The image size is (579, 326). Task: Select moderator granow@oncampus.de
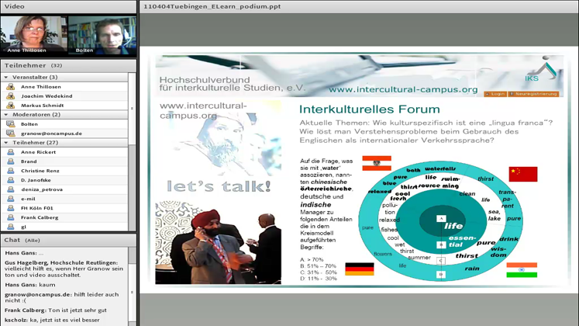[x=64, y=133]
